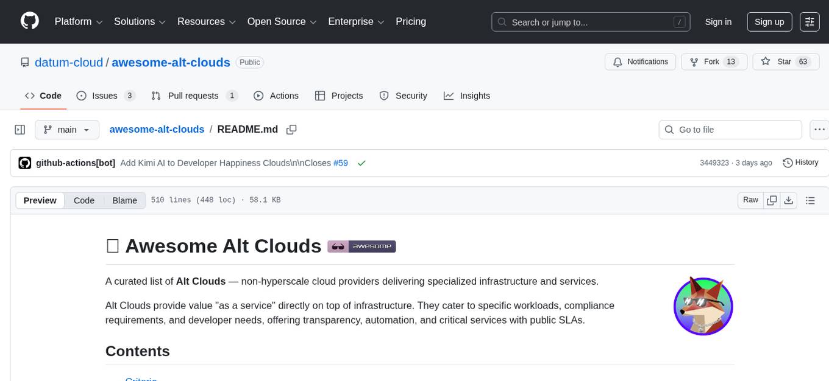Open the command palette via the keyboard-slash icon
Image resolution: width=829 pixels, height=381 pixels.
(679, 22)
